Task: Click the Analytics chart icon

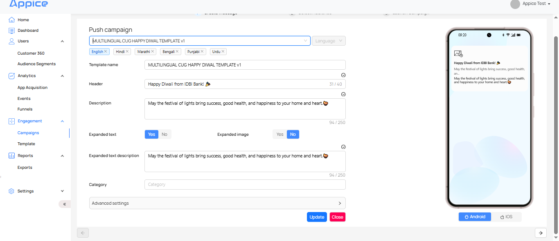Action: pyautogui.click(x=11, y=75)
